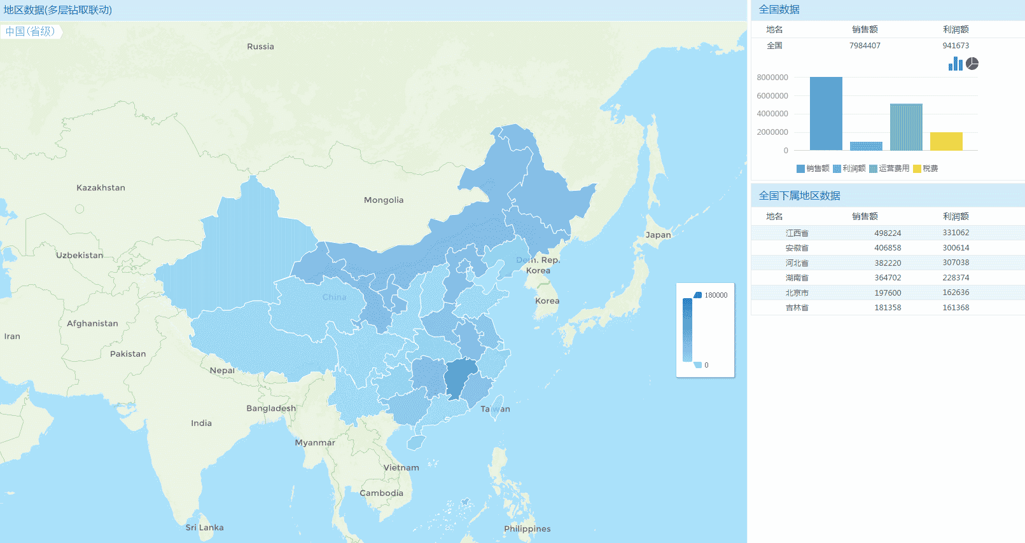Click the yellow 税费 bar in the chart
Viewport: 1025px width, 543px height.
pos(946,141)
